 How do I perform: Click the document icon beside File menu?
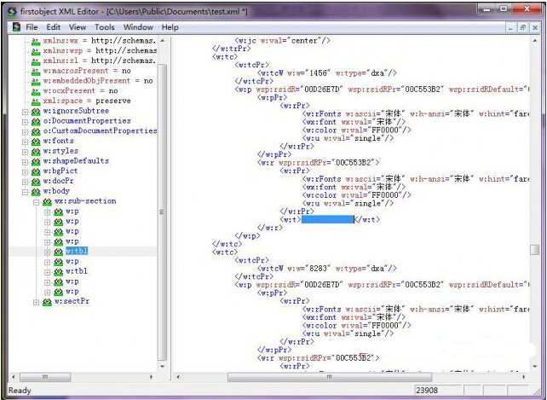pyautogui.click(x=16, y=27)
